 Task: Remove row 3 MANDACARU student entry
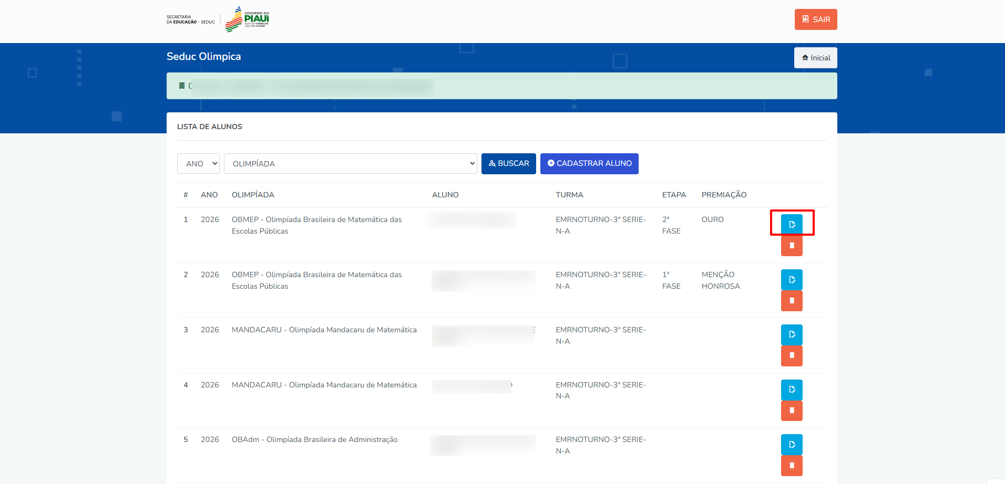click(x=792, y=355)
